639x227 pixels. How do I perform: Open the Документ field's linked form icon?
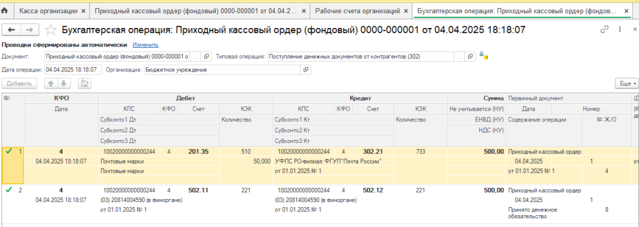click(x=206, y=57)
